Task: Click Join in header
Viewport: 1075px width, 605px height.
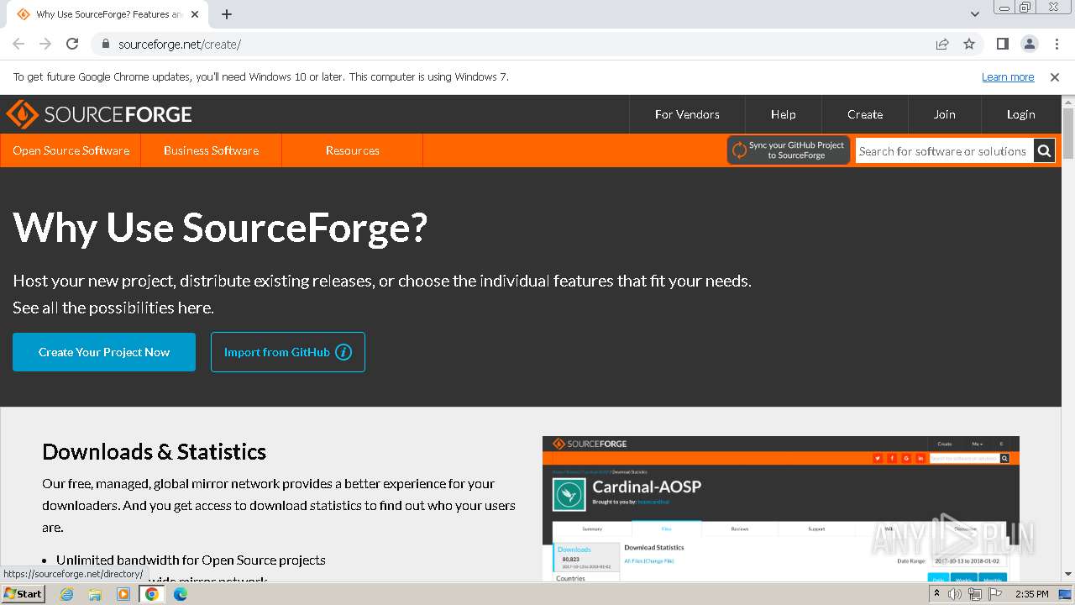Action: pyautogui.click(x=944, y=114)
